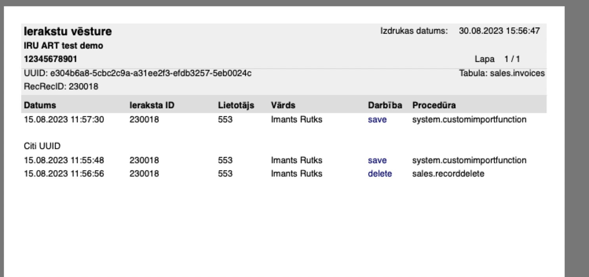Viewport: 589px width, 277px height.
Task: Select the date 15.08.2023 11:55:48
Action: (64, 160)
